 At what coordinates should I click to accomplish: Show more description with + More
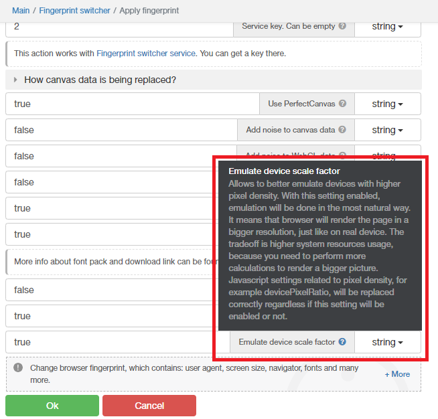(397, 374)
